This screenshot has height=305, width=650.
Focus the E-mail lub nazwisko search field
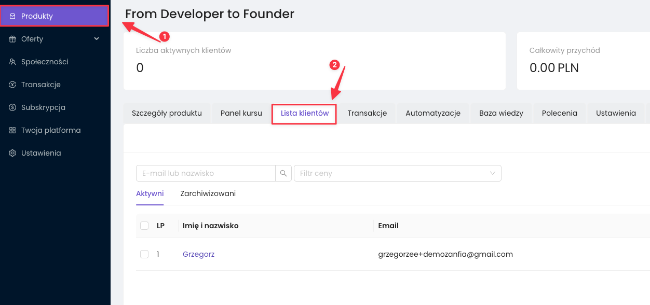pos(205,173)
